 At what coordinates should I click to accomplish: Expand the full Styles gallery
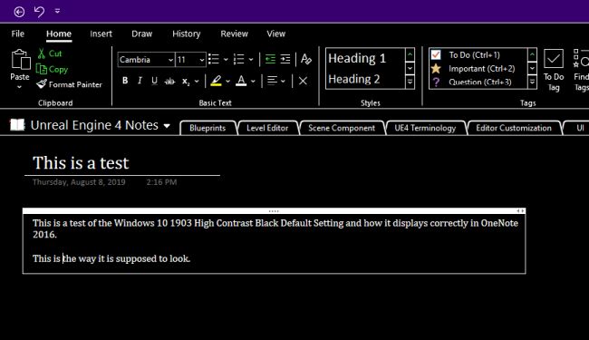pyautogui.click(x=410, y=82)
